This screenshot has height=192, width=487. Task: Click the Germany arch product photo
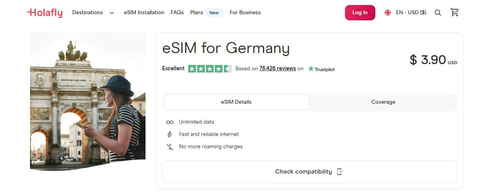[x=88, y=101]
